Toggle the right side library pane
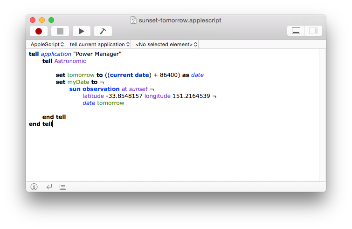352x229 pixels. click(x=313, y=31)
